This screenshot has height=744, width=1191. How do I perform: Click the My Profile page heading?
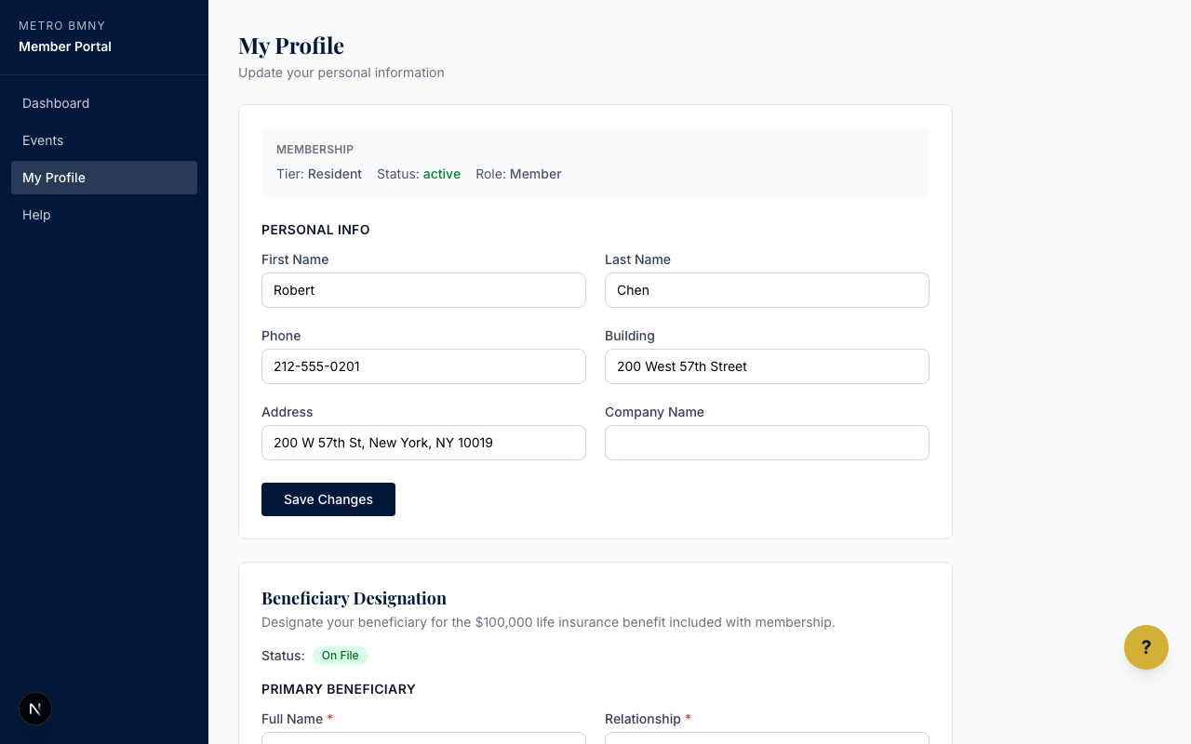coord(291,46)
